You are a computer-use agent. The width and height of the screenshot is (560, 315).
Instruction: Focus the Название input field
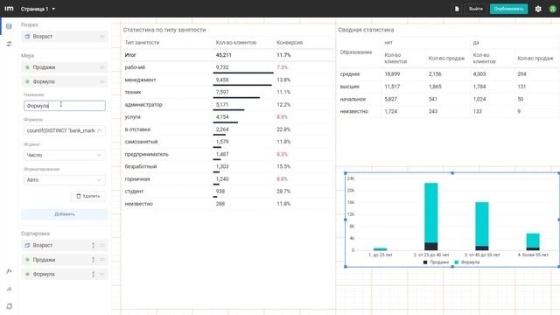(x=65, y=106)
